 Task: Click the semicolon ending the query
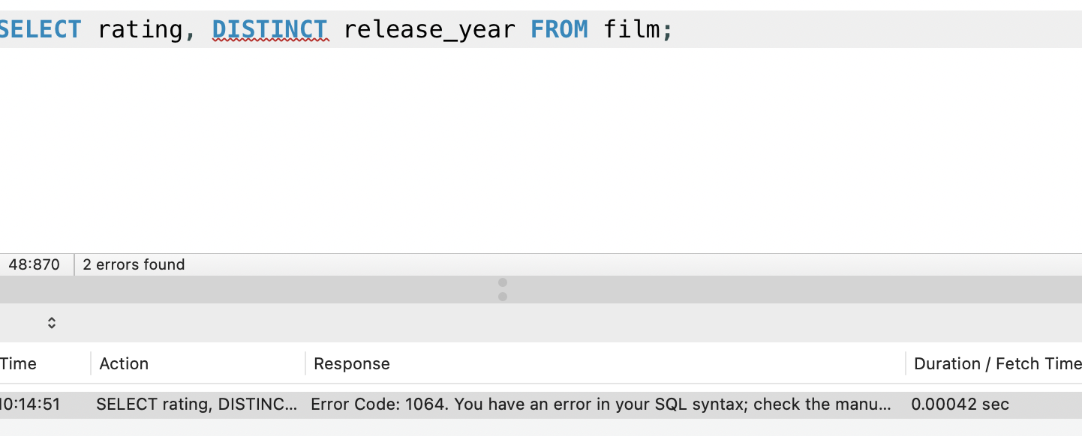tap(667, 30)
